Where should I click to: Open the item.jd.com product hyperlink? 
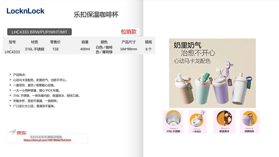tap(47, 140)
